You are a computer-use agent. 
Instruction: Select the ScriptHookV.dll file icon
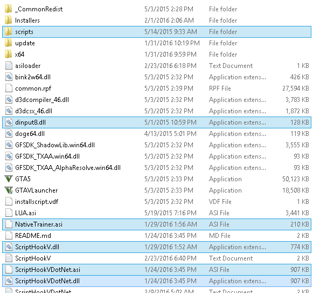coord(9,247)
